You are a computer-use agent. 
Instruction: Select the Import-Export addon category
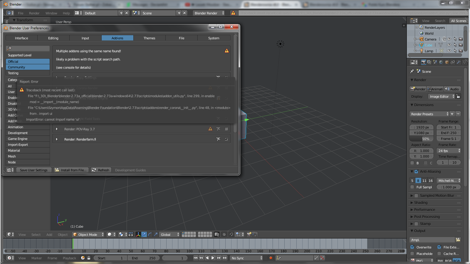click(28, 145)
